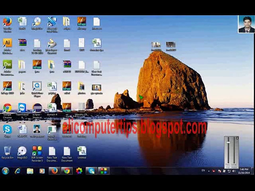Open the Word document beside Skype
The width and height of the screenshot is (255, 191).
[x=22, y=131]
